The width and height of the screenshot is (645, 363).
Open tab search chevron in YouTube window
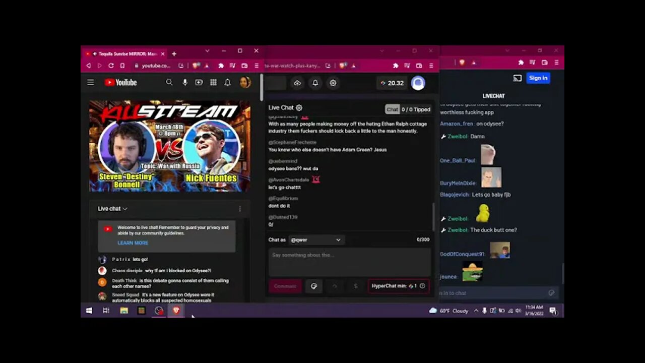[207, 51]
